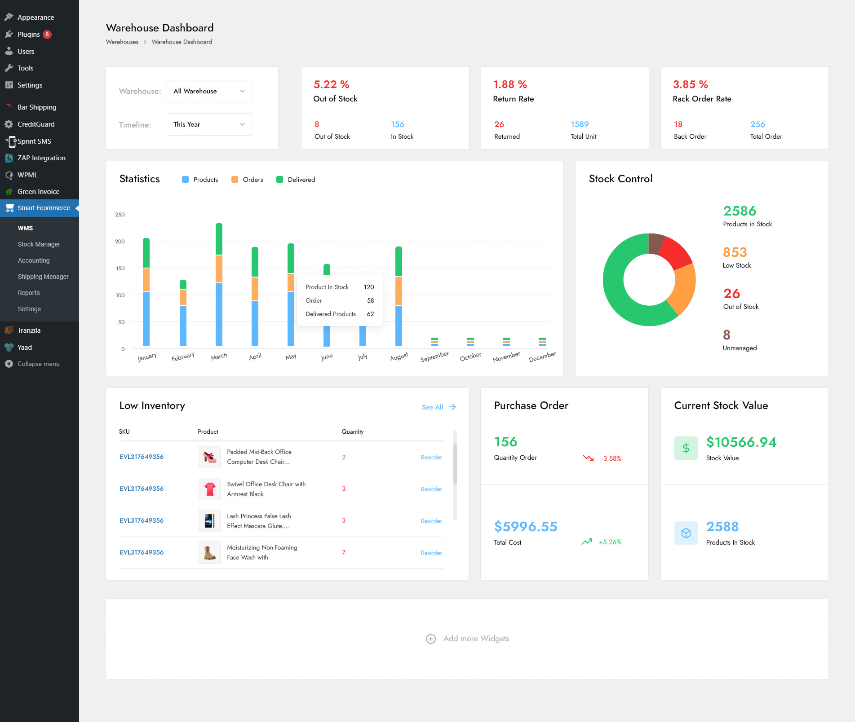855x722 pixels.
Task: Open the All Warehouse dropdown
Action: 209,91
